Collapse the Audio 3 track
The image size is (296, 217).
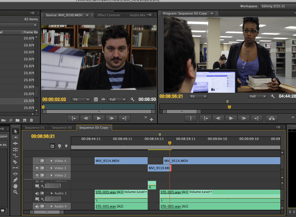(52, 193)
